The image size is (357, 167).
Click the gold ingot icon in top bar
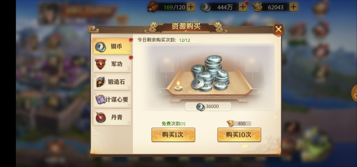257,7
